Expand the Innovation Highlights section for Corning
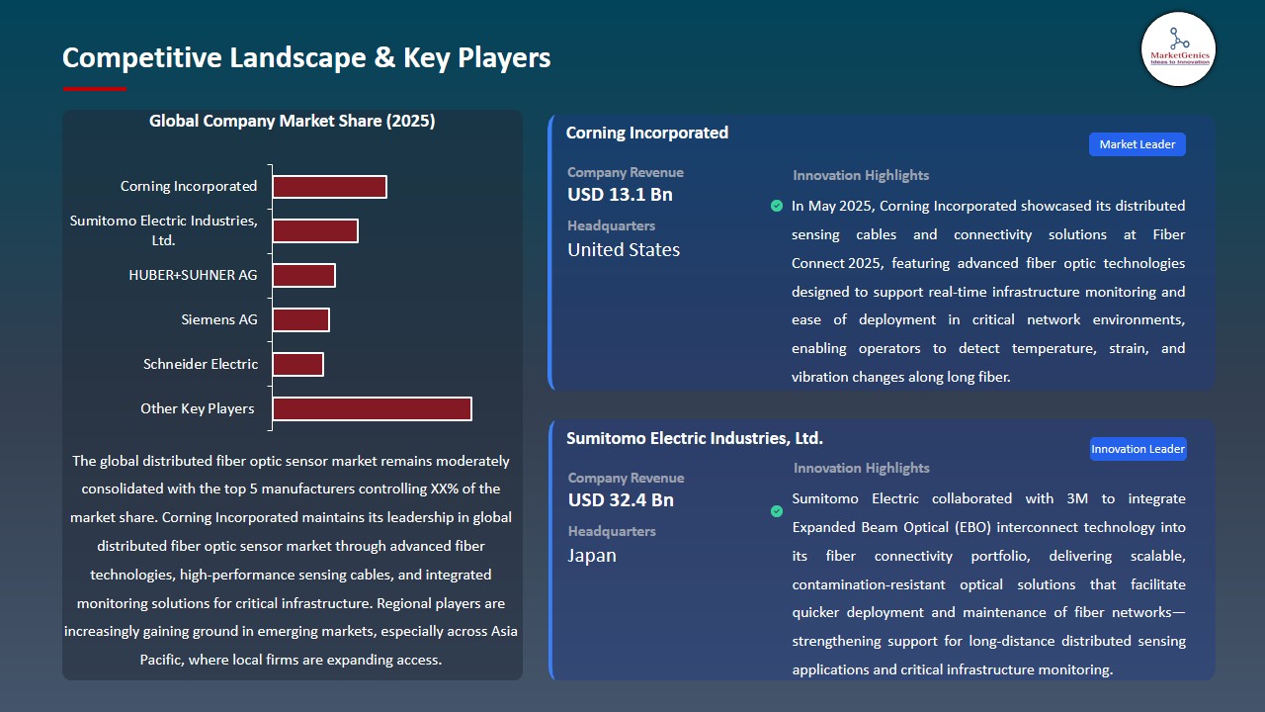This screenshot has width=1265, height=712. click(x=860, y=175)
